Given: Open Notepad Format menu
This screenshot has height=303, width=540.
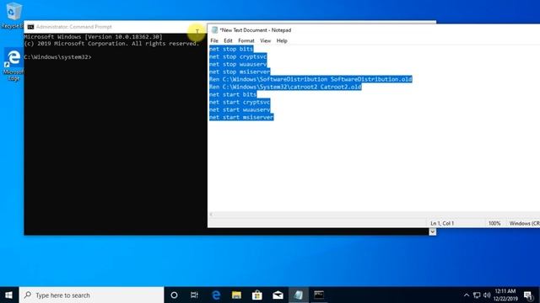Looking at the screenshot, I should click(246, 40).
